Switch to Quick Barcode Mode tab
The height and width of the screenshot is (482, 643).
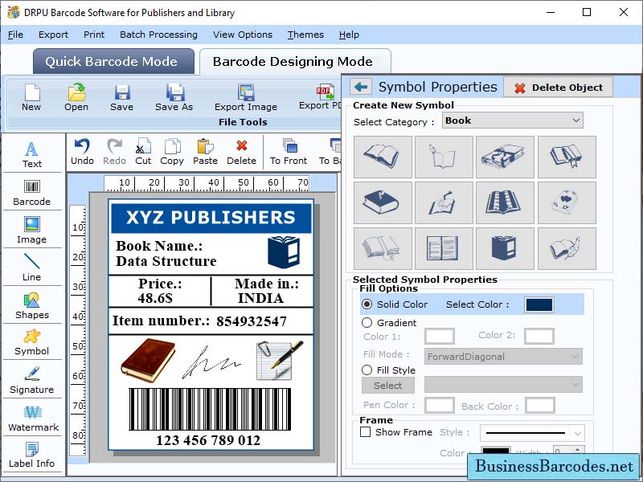click(113, 61)
